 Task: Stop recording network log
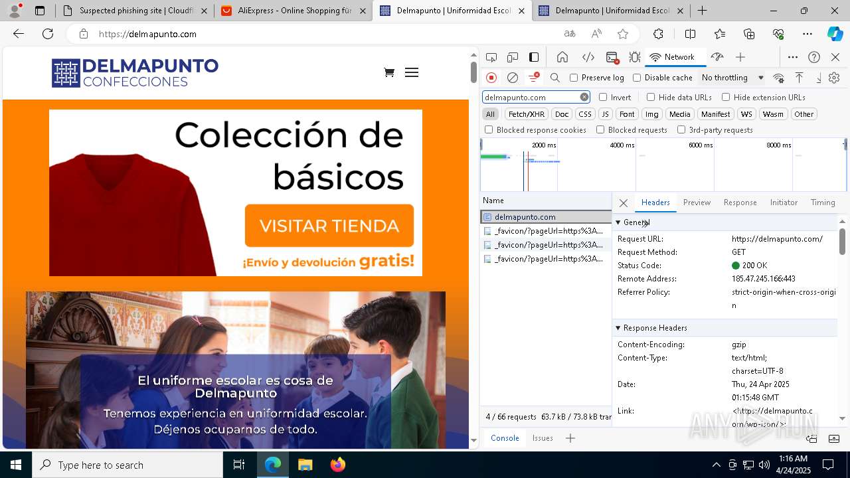[491, 78]
